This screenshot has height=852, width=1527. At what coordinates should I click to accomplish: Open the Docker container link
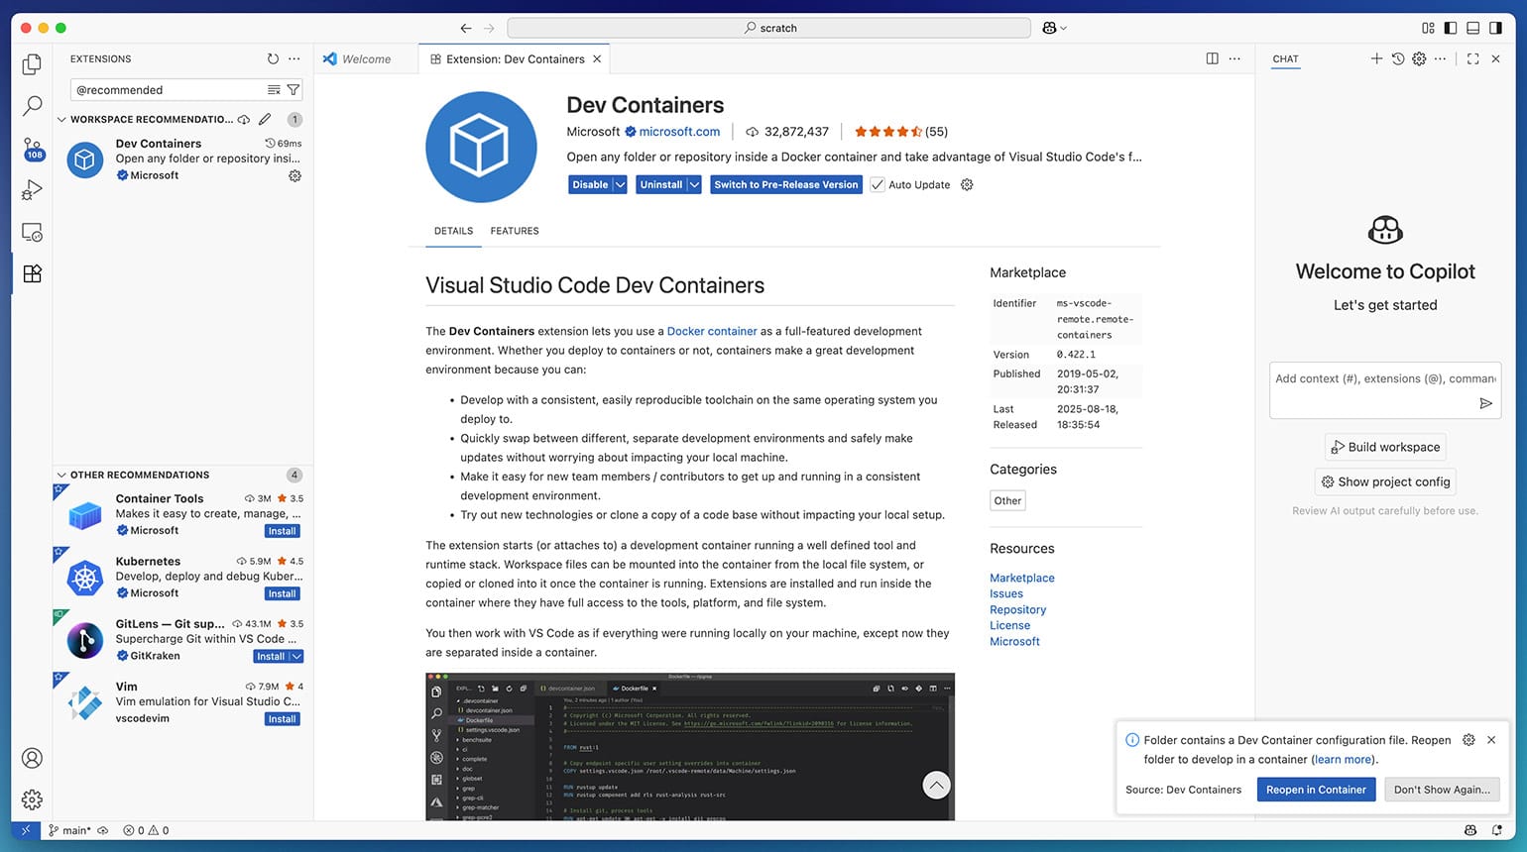tap(711, 332)
